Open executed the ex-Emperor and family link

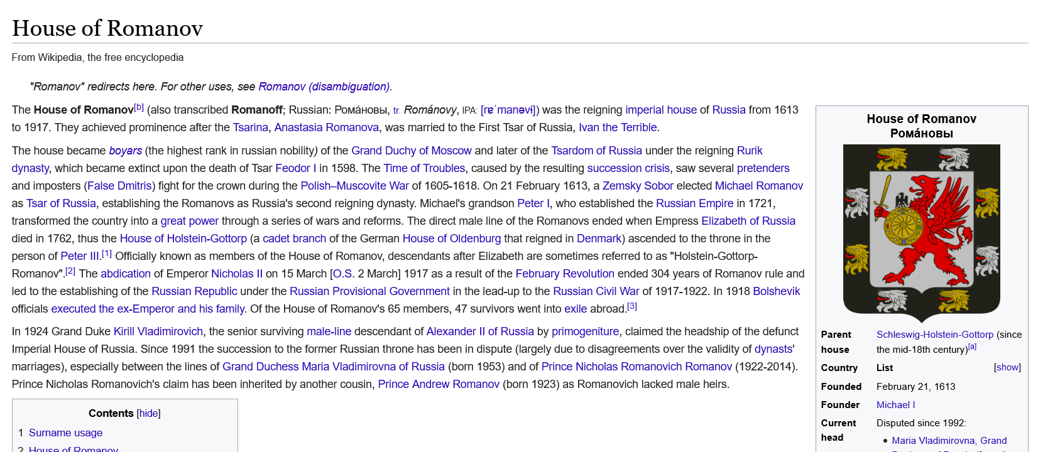coord(148,309)
